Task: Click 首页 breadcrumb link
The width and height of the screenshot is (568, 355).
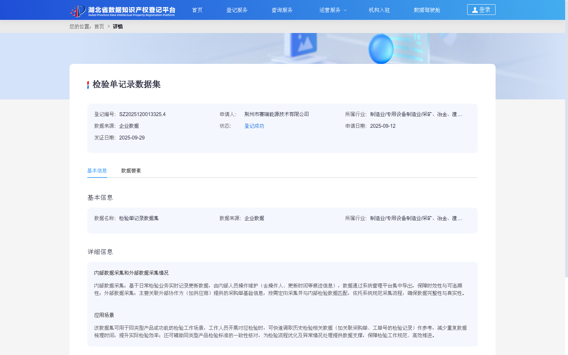Action: [99, 27]
